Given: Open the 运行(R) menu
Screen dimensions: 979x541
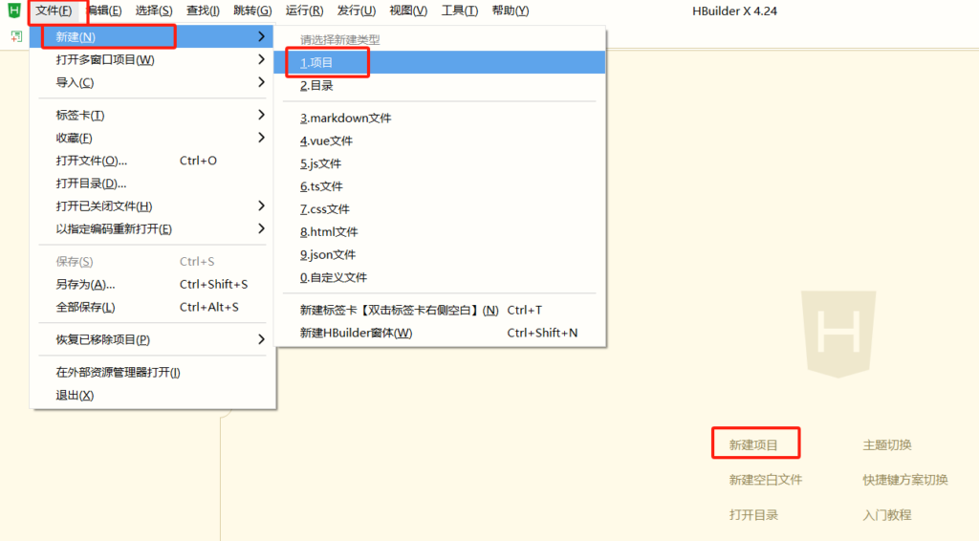Looking at the screenshot, I should (305, 11).
